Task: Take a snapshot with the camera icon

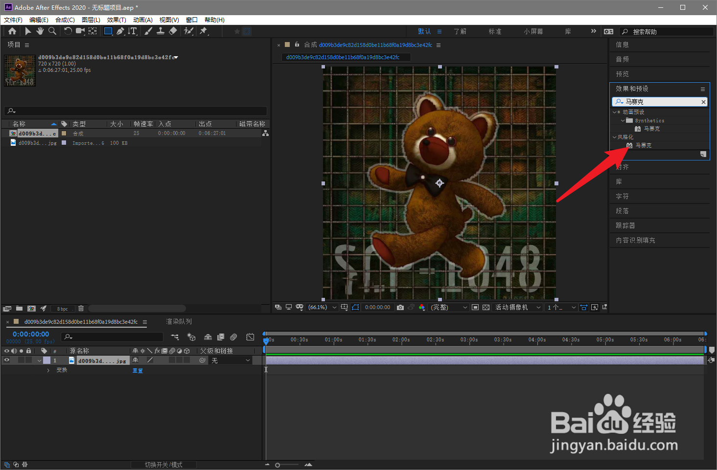Action: 400,307
